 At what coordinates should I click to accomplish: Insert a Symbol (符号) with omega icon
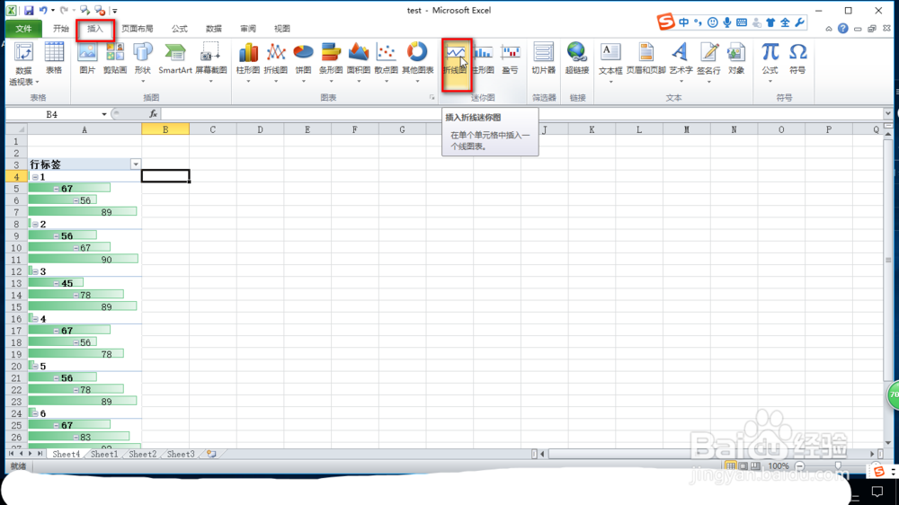[x=797, y=58]
